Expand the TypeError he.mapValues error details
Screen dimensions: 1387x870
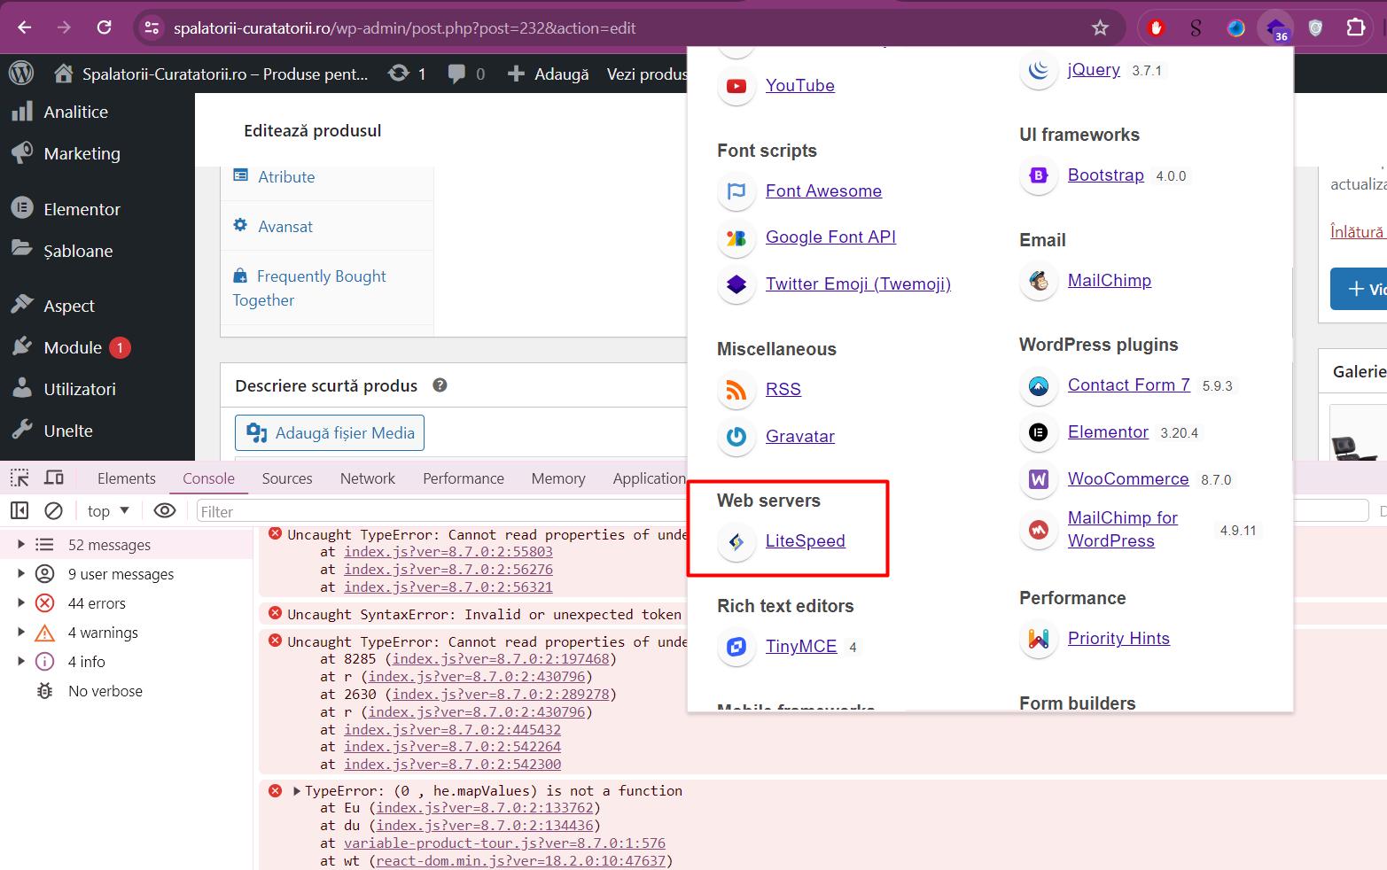pyautogui.click(x=297, y=791)
